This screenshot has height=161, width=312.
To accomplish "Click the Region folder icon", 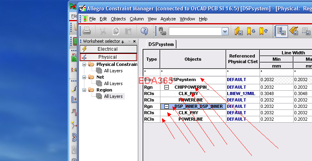I will pyautogui.click(x=91, y=90).
